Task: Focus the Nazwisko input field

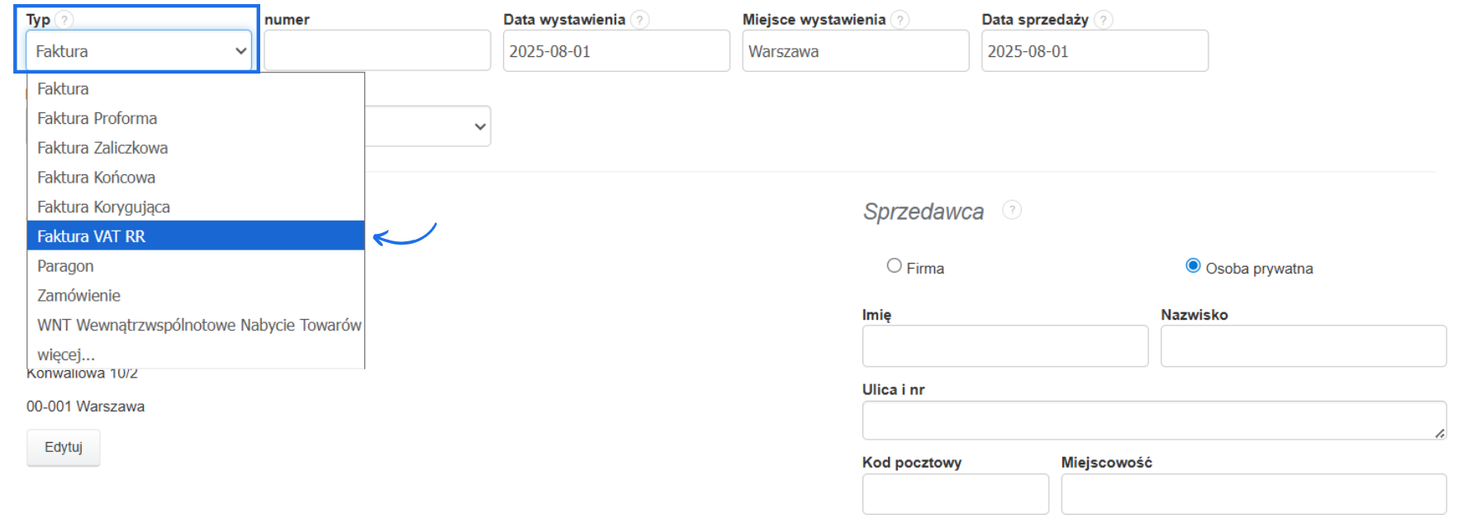Action: pos(1304,346)
